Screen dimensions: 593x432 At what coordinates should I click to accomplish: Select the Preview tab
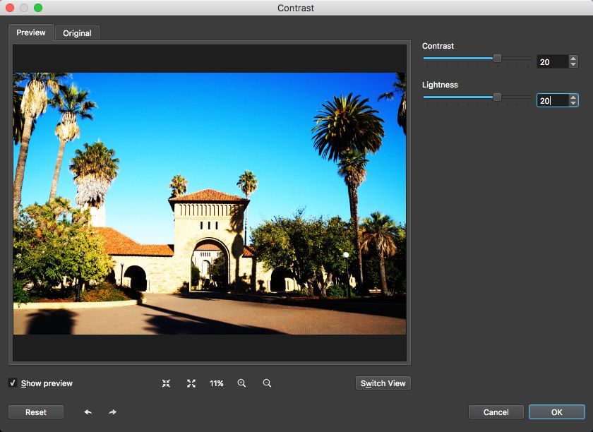(x=31, y=32)
